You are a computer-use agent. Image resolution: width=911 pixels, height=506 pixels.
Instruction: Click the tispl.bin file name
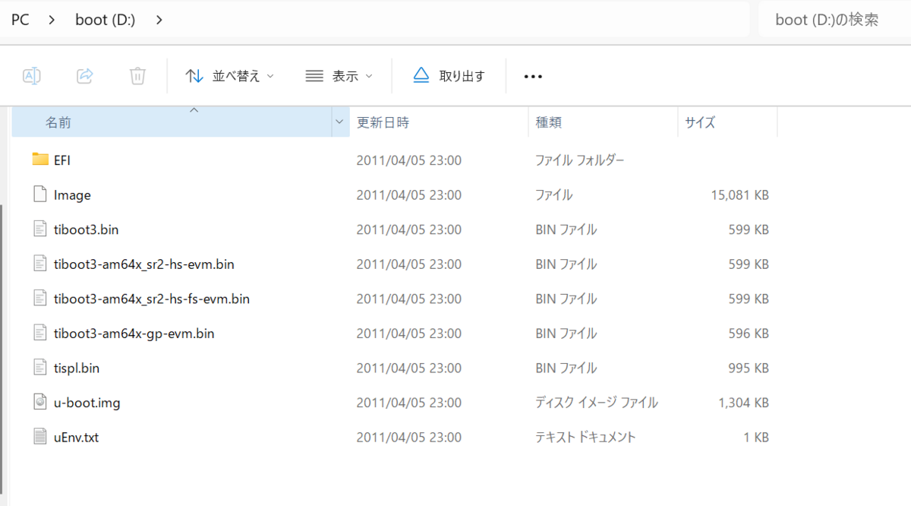pos(77,368)
